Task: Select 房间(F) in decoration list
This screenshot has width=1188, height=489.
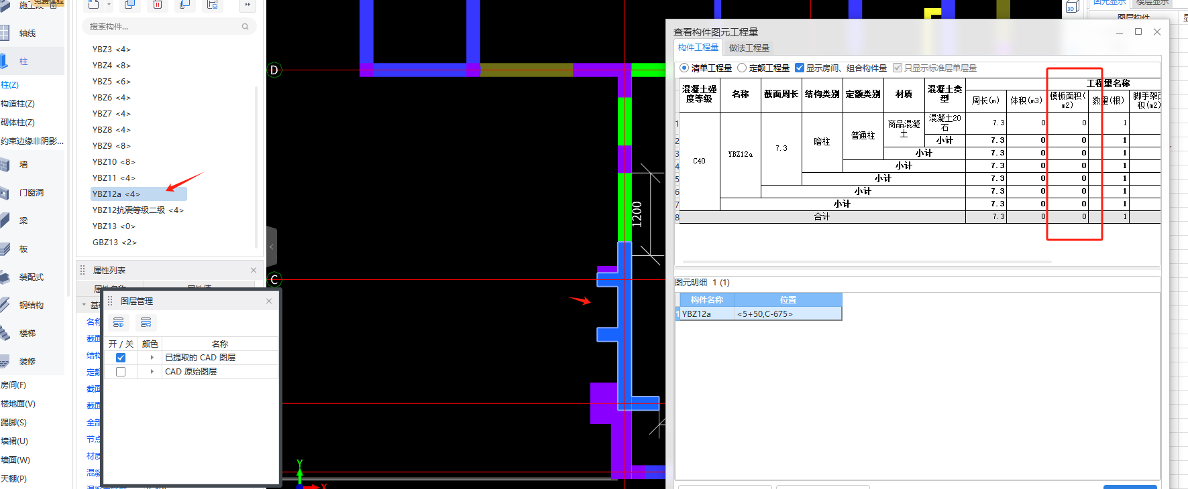Action: 13,385
